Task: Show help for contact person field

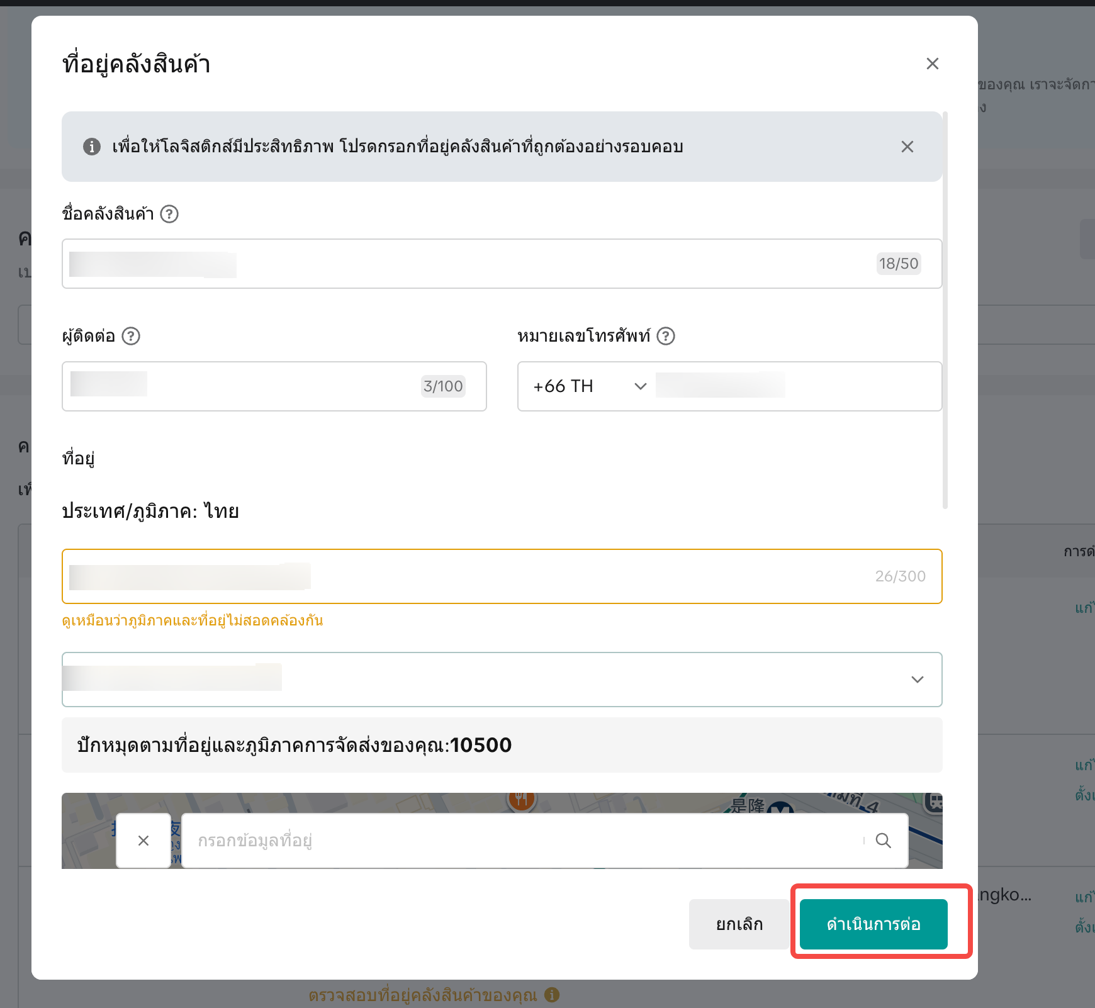Action: pos(131,336)
